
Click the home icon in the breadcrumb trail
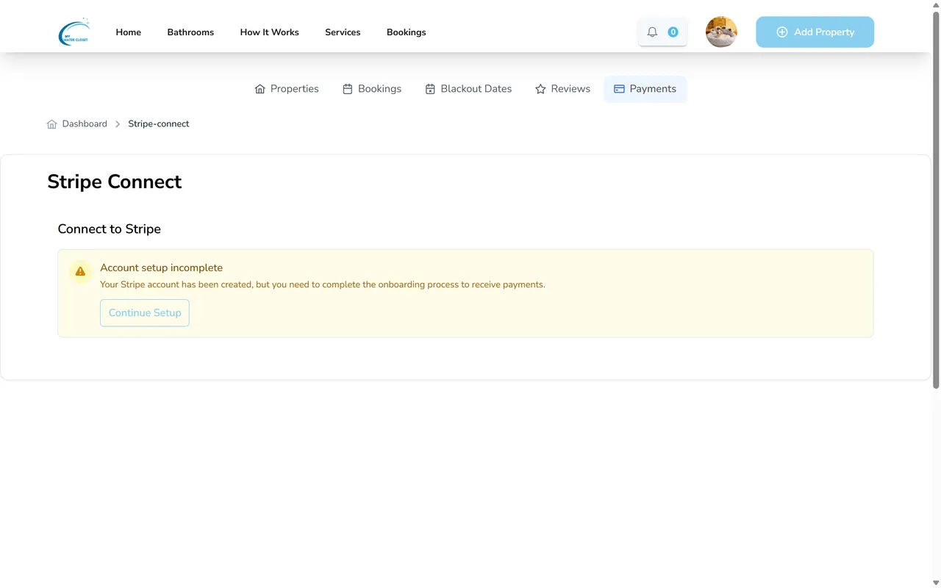click(51, 123)
